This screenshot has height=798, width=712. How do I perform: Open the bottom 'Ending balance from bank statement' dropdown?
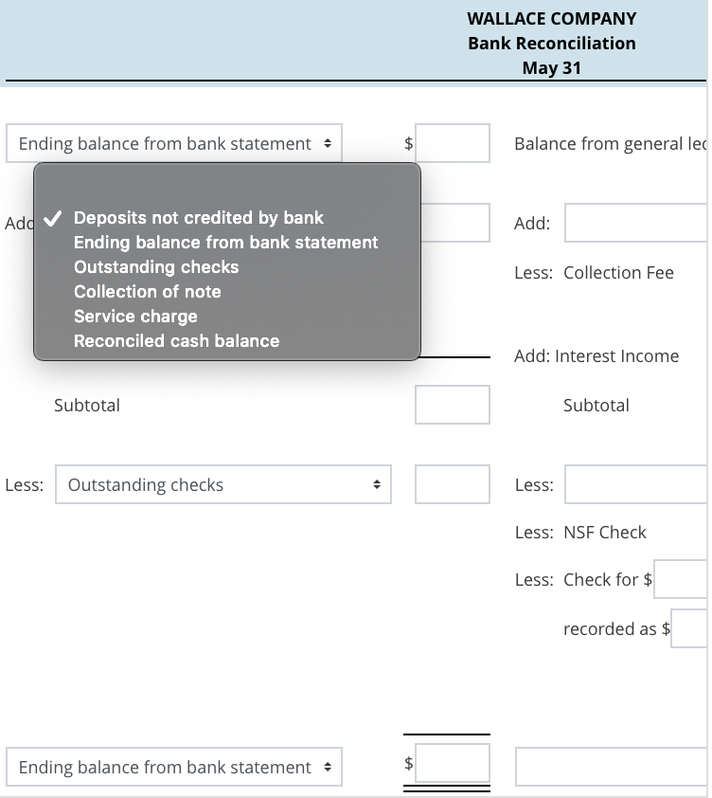coord(173,767)
